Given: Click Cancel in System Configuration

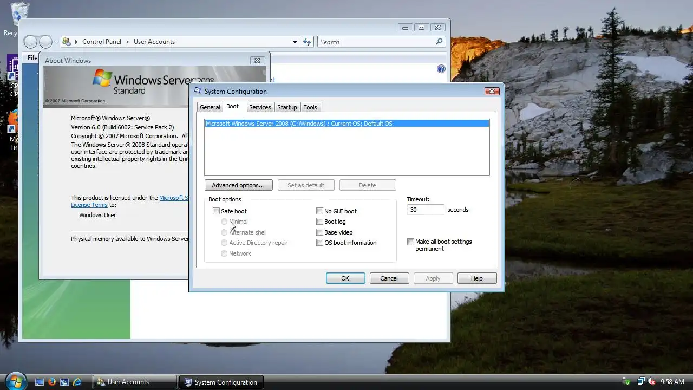Looking at the screenshot, I should pyautogui.click(x=389, y=278).
